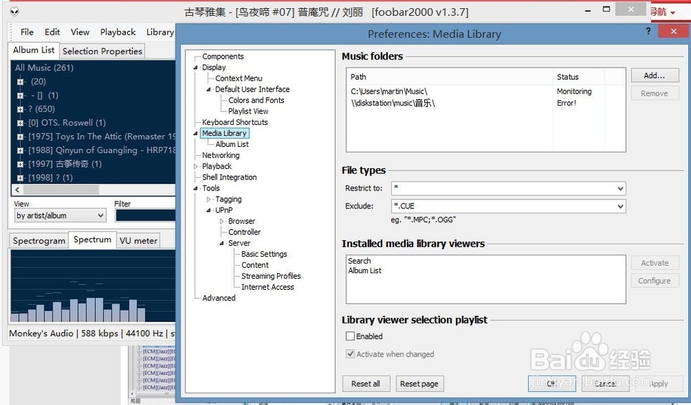
Task: Switch to the Album List tab
Action: pyautogui.click(x=33, y=50)
